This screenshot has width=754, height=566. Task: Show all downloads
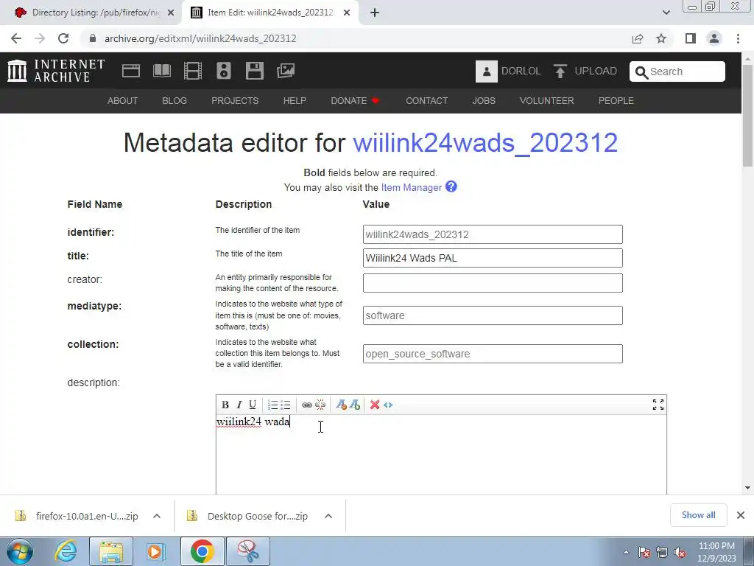[x=698, y=515]
